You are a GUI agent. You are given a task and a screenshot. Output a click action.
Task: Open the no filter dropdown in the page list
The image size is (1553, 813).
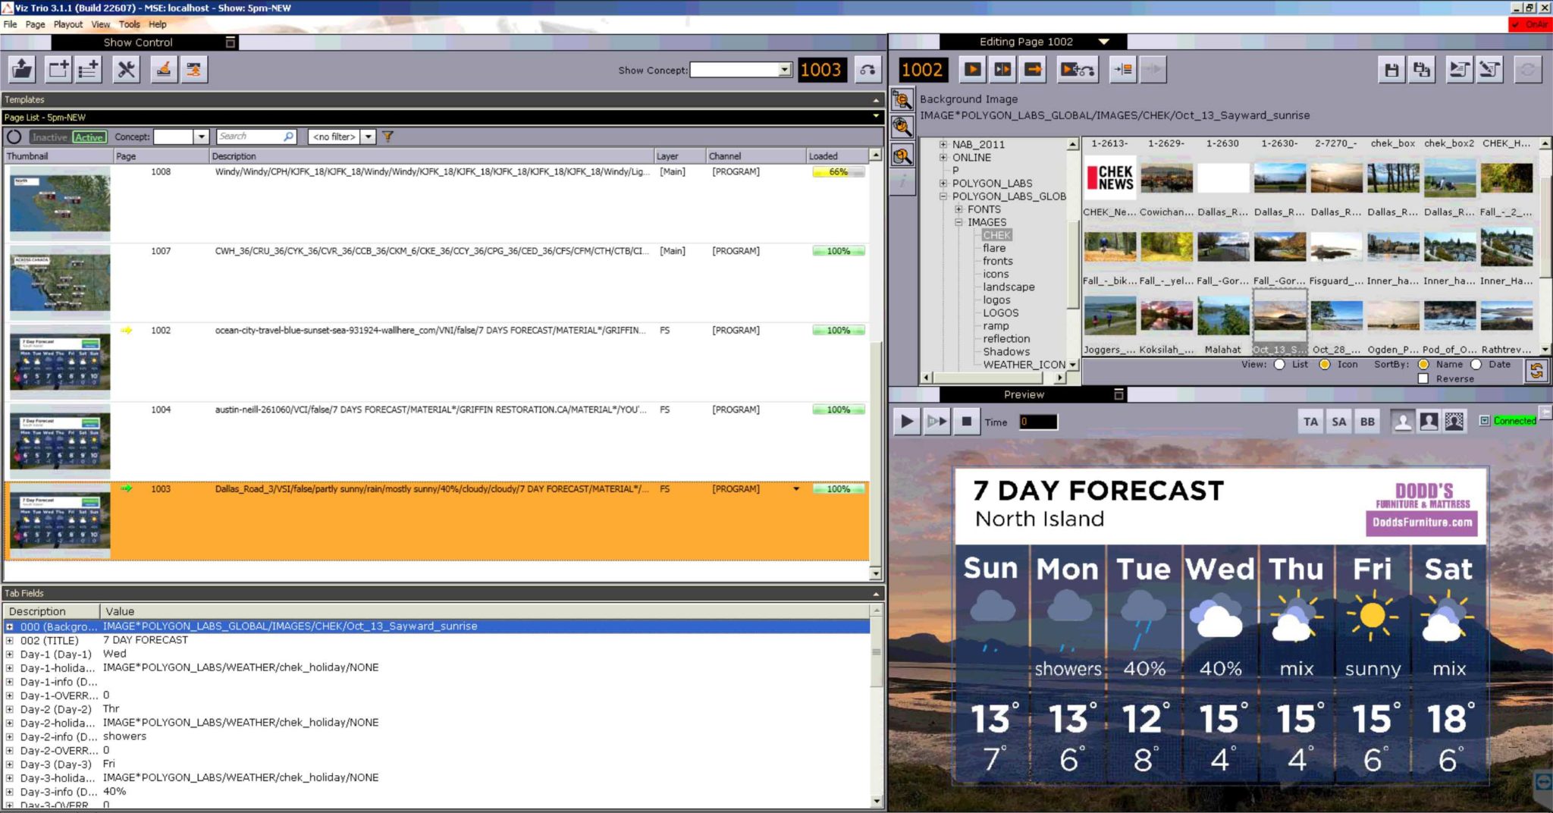click(x=369, y=137)
